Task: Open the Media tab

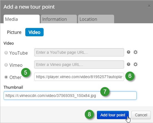Action: click(x=22, y=19)
